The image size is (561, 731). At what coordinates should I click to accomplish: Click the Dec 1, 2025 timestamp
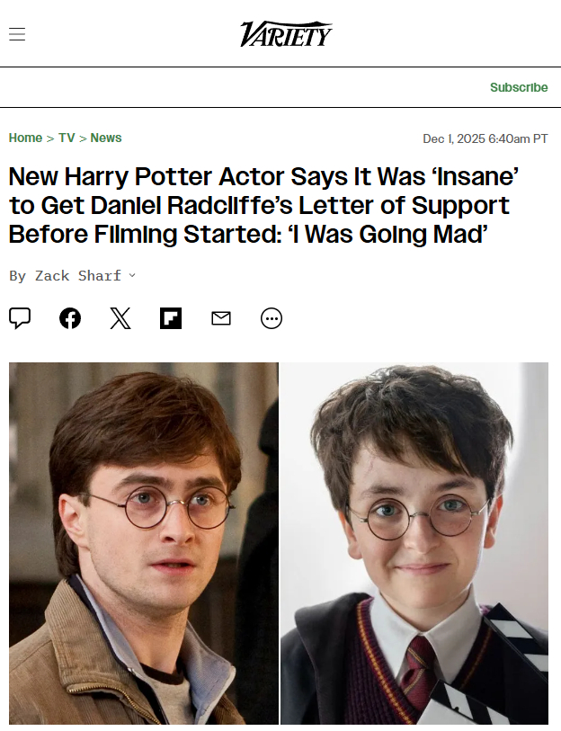pos(485,139)
